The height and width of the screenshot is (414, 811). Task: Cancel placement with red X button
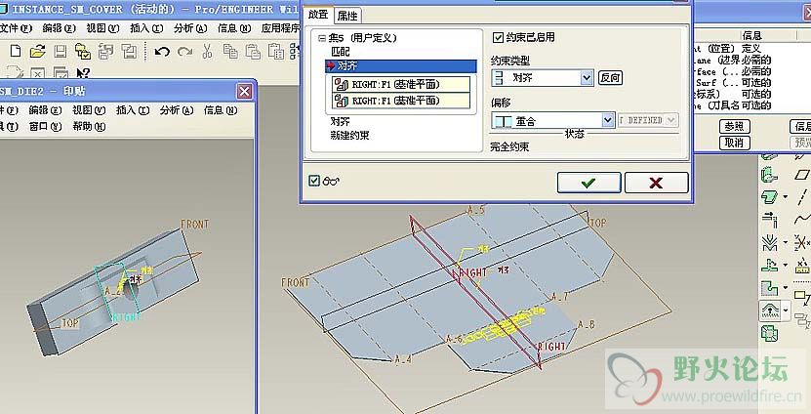point(657,183)
